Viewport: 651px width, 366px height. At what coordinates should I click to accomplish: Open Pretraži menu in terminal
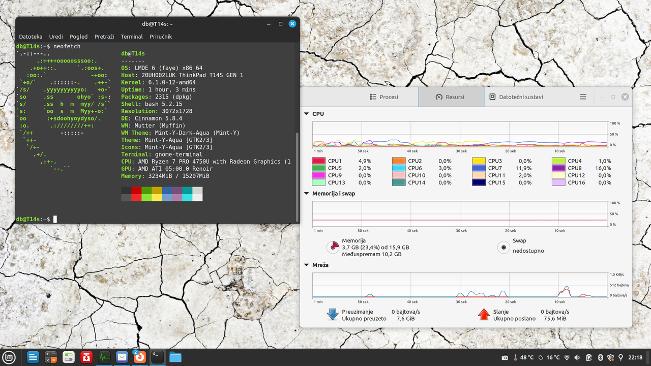[104, 37]
